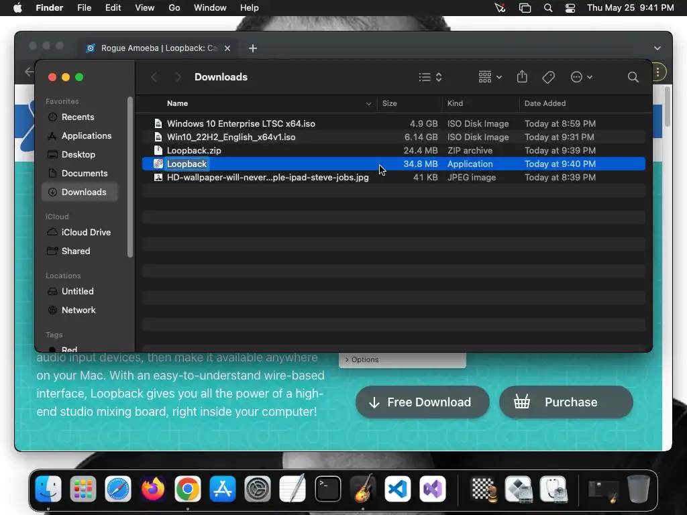Image resolution: width=687 pixels, height=515 pixels.
Task: Open the App Store from the Dock
Action: click(223, 489)
